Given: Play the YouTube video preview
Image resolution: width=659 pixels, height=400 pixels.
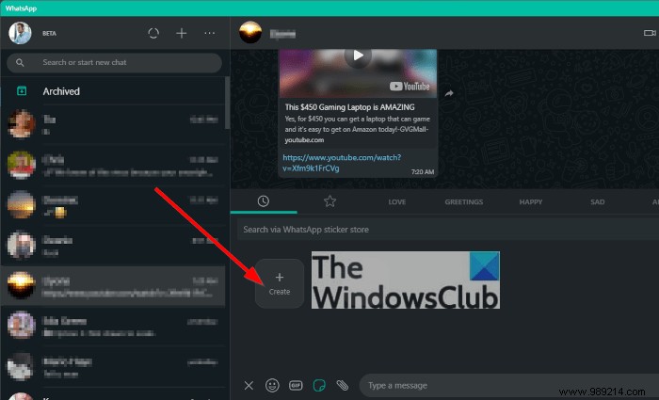Looking at the screenshot, I should click(x=358, y=55).
